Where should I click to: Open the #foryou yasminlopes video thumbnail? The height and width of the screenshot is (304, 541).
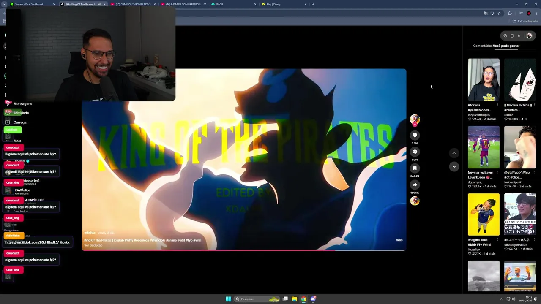[484, 80]
